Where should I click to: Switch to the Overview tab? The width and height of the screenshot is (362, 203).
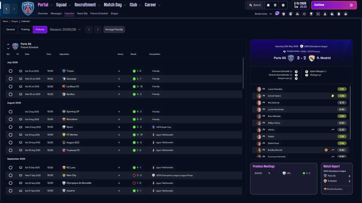coord(43,14)
